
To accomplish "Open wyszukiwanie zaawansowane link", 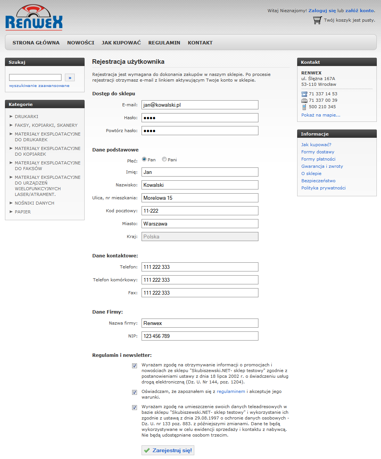I will click(39, 86).
